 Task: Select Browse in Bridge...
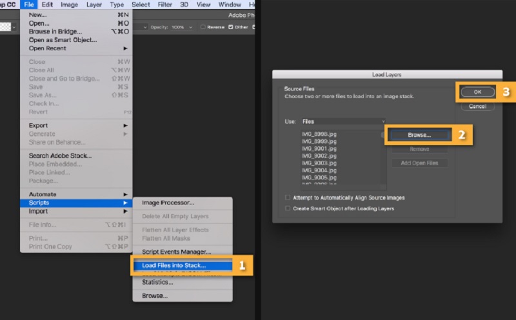(x=76, y=32)
